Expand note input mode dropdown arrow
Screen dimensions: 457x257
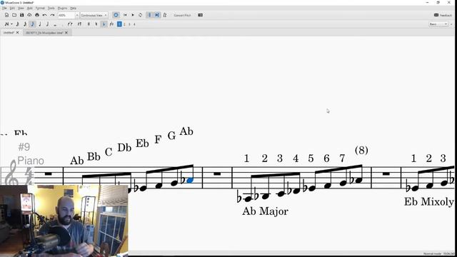coord(11,24)
